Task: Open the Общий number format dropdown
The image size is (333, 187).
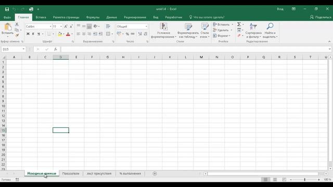Action: [146, 26]
